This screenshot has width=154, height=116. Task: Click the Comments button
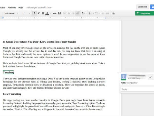142,7
